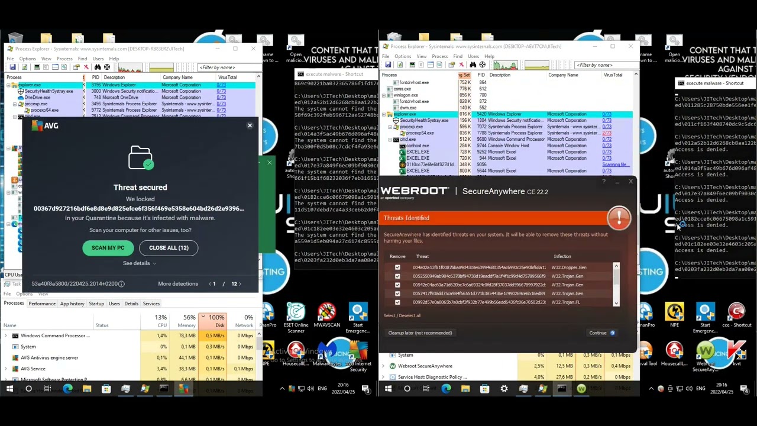Click More detections in AVG popup

(178, 284)
